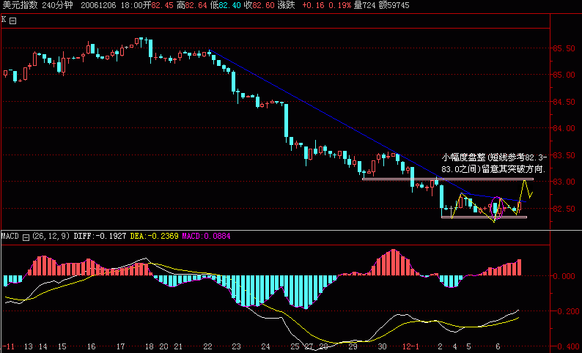582x353 pixels.
Task: Click the date 20061206 in header
Action: (98, 5)
